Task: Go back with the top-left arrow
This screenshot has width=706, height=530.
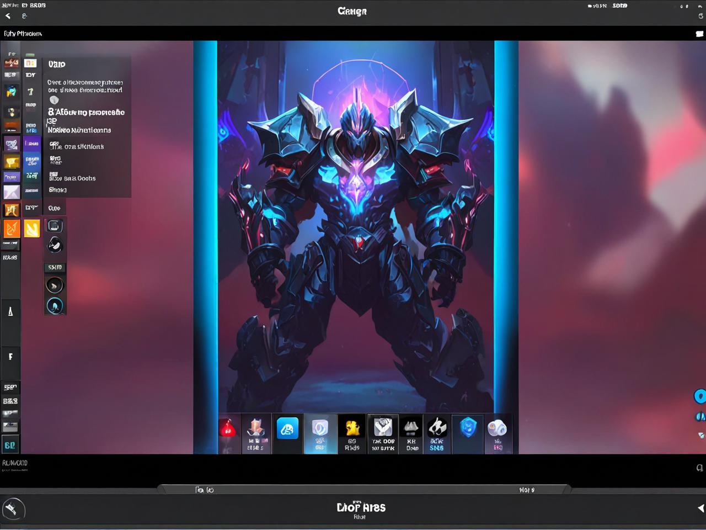Action: (8, 16)
